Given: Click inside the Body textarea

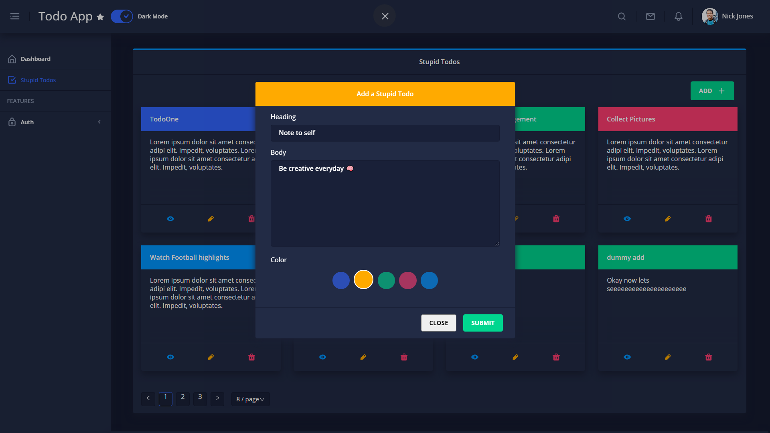Looking at the screenshot, I should tap(385, 204).
